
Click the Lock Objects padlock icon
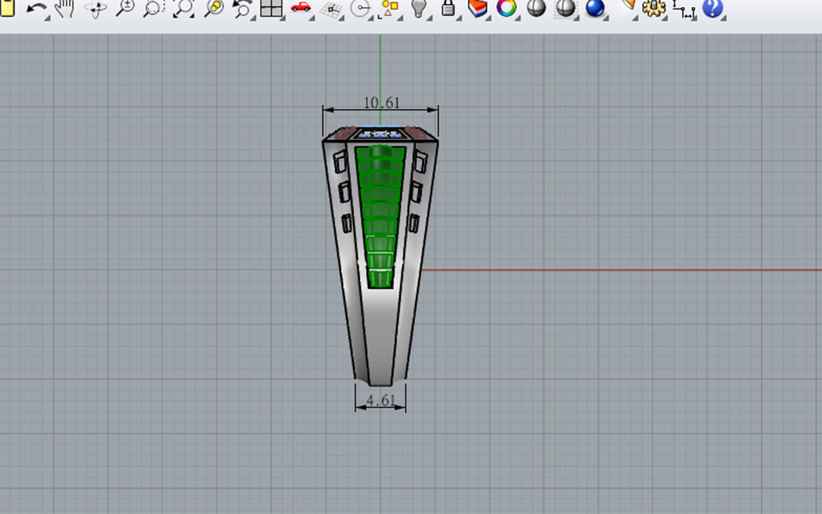[449, 8]
